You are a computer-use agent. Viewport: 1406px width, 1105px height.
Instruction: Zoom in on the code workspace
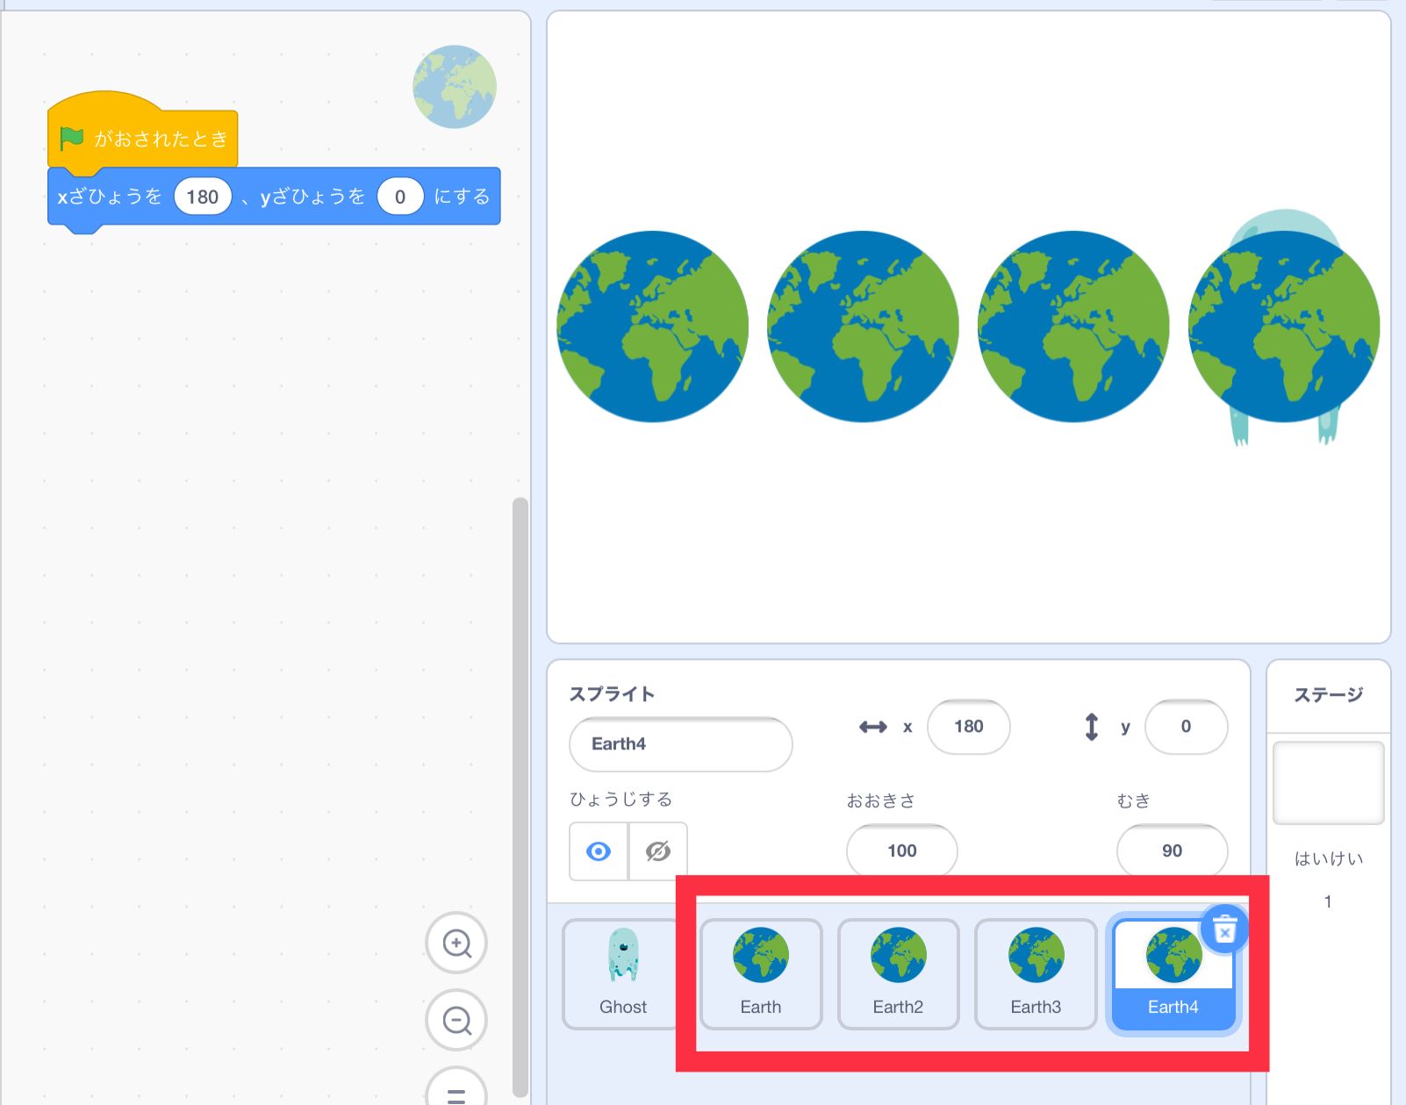[456, 944]
